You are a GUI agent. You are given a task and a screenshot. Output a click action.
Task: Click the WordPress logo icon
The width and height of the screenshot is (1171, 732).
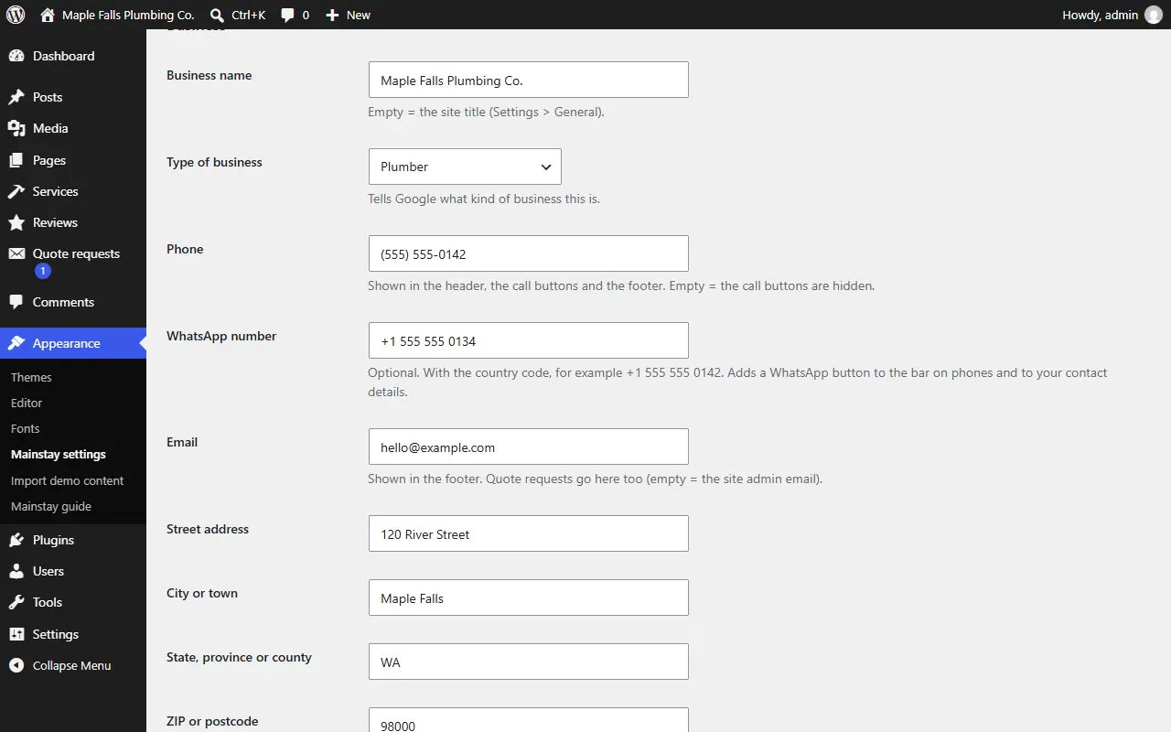pyautogui.click(x=16, y=15)
